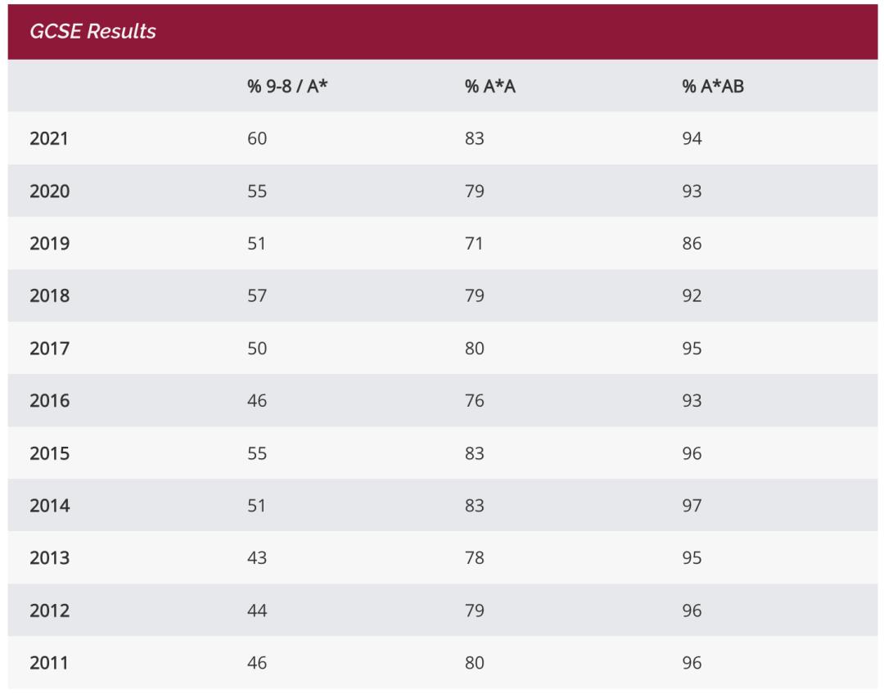Click the 2019 % A*A value 71
884x698 pixels.
click(x=475, y=244)
